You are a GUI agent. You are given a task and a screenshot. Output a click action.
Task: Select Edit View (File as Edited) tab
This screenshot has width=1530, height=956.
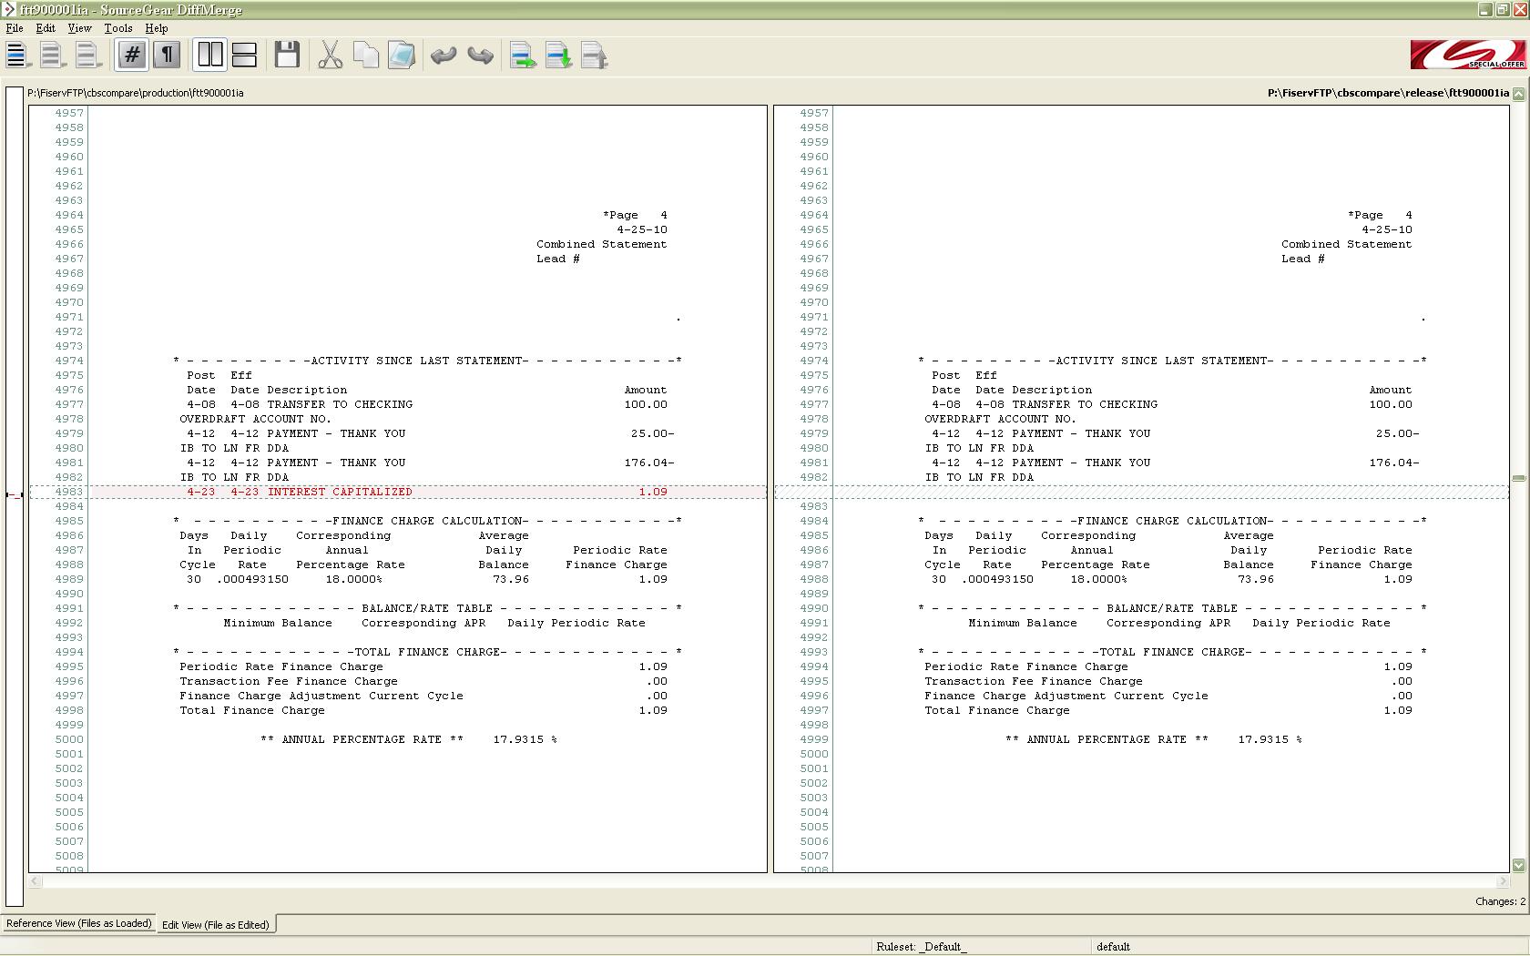click(216, 925)
